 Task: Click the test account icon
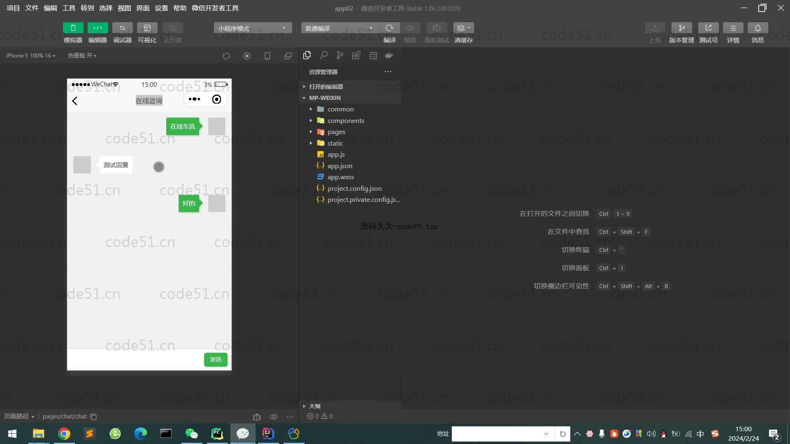[x=708, y=28]
